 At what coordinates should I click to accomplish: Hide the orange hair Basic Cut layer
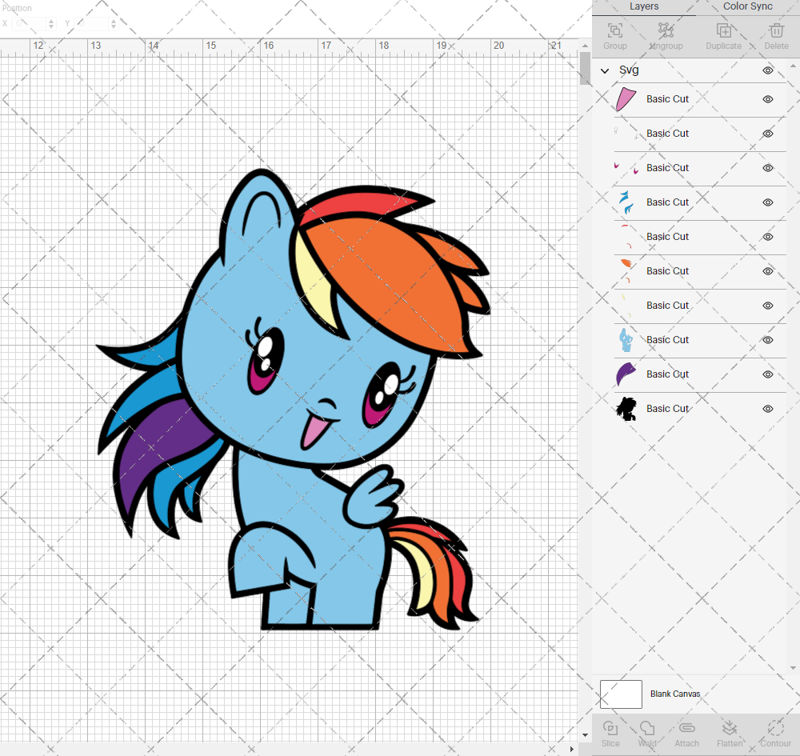point(767,271)
